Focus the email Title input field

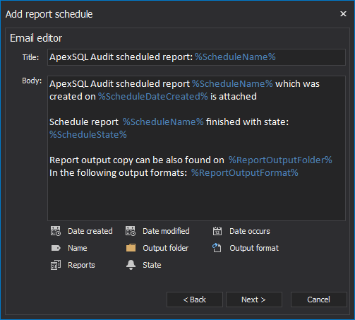click(196, 57)
